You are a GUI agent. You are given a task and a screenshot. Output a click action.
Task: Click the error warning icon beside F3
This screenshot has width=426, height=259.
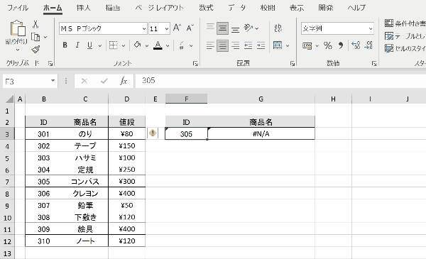(153, 133)
